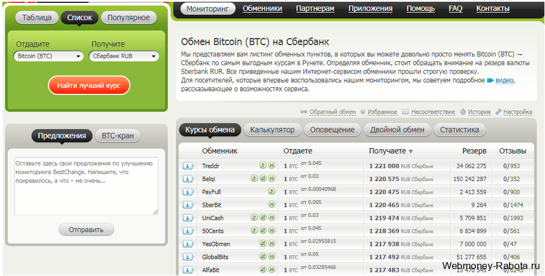This screenshot has height=276, width=545.
Task: Select the Список view tab
Action: pos(79,18)
